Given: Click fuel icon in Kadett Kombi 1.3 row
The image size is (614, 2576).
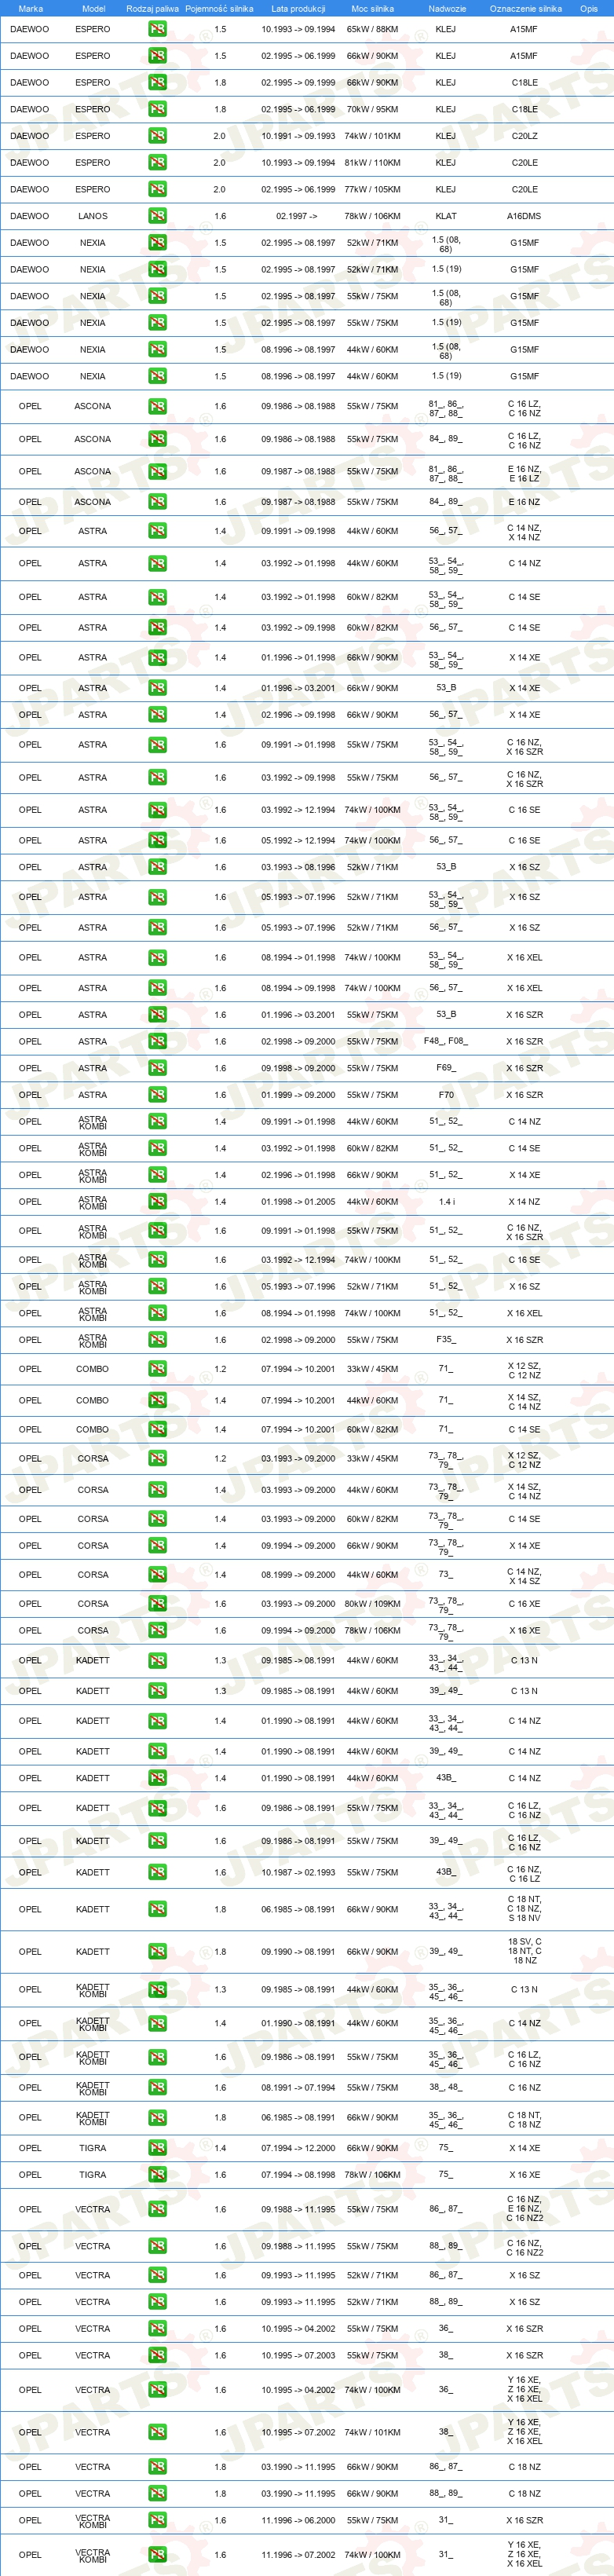Looking at the screenshot, I should (x=157, y=1989).
